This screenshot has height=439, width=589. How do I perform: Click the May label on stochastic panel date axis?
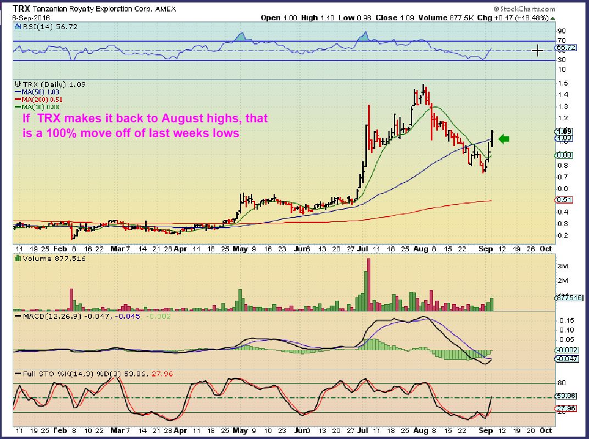pos(240,430)
